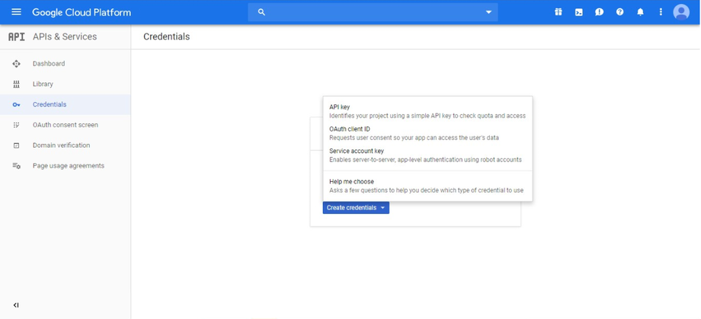Image resolution: width=701 pixels, height=319 pixels.
Task: Click the Page usage agreements icon
Action: [x=17, y=166]
